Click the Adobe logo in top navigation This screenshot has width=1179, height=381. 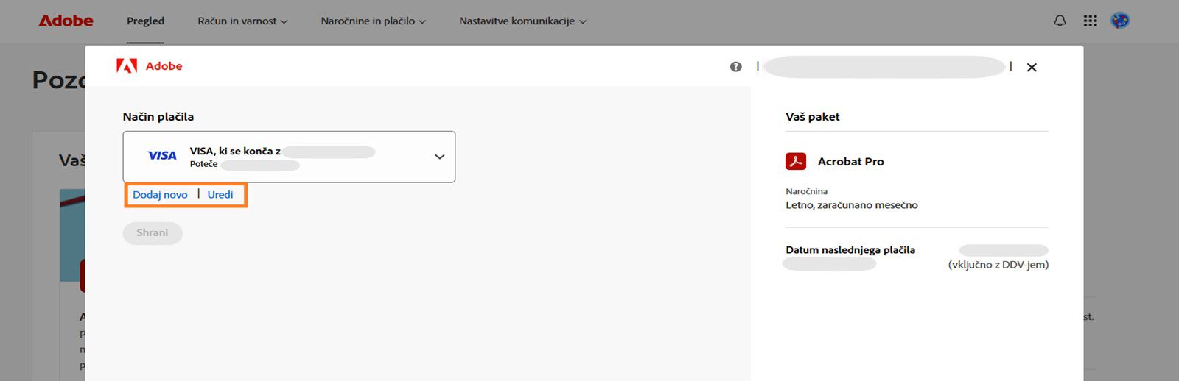[x=66, y=21]
